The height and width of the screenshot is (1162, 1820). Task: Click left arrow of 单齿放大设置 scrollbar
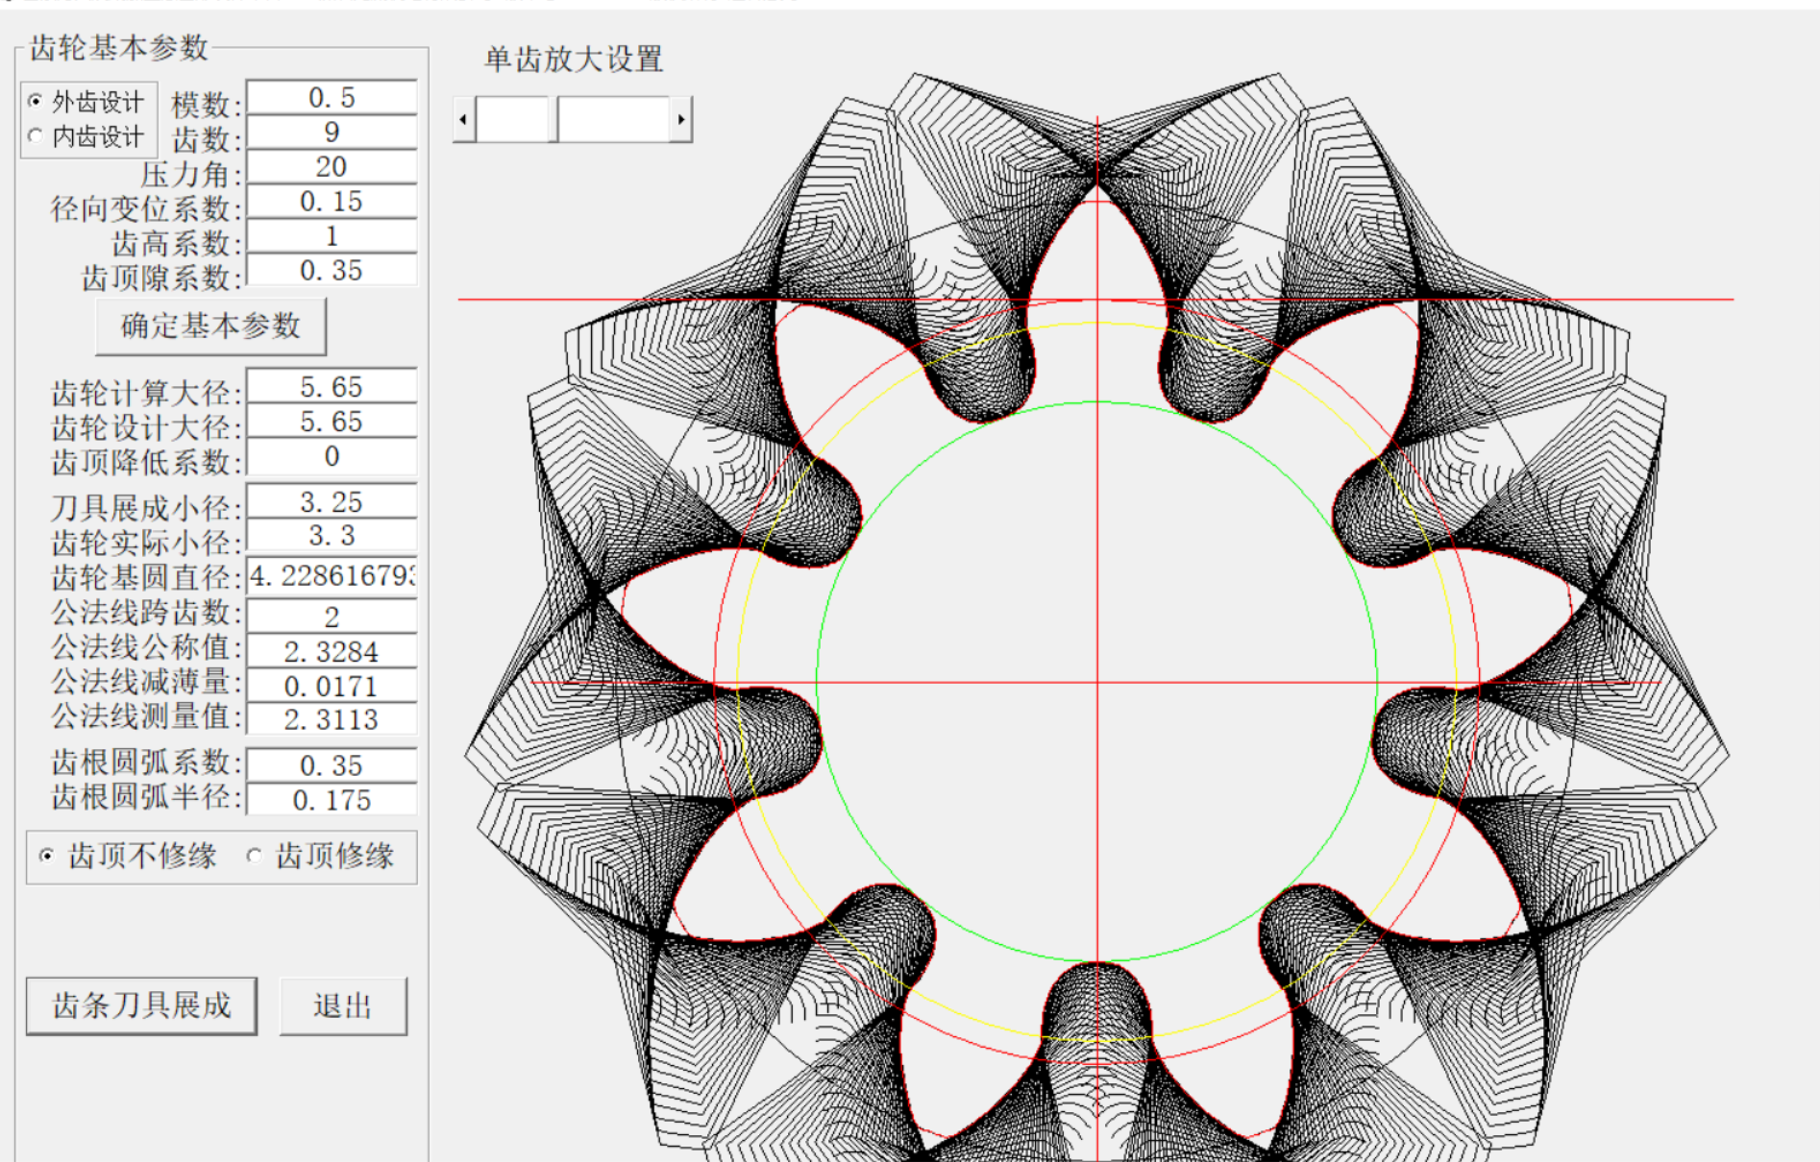[x=464, y=120]
